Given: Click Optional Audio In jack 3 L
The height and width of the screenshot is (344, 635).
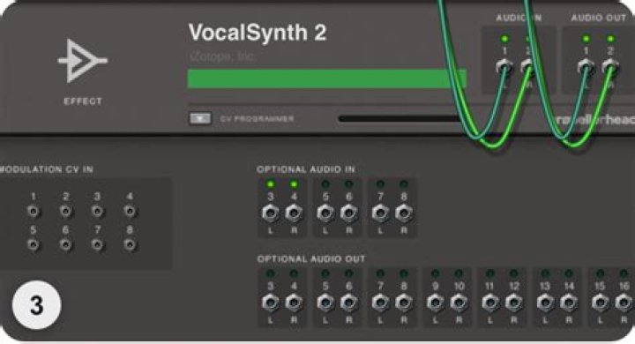Looking at the screenshot, I should coord(271,213).
